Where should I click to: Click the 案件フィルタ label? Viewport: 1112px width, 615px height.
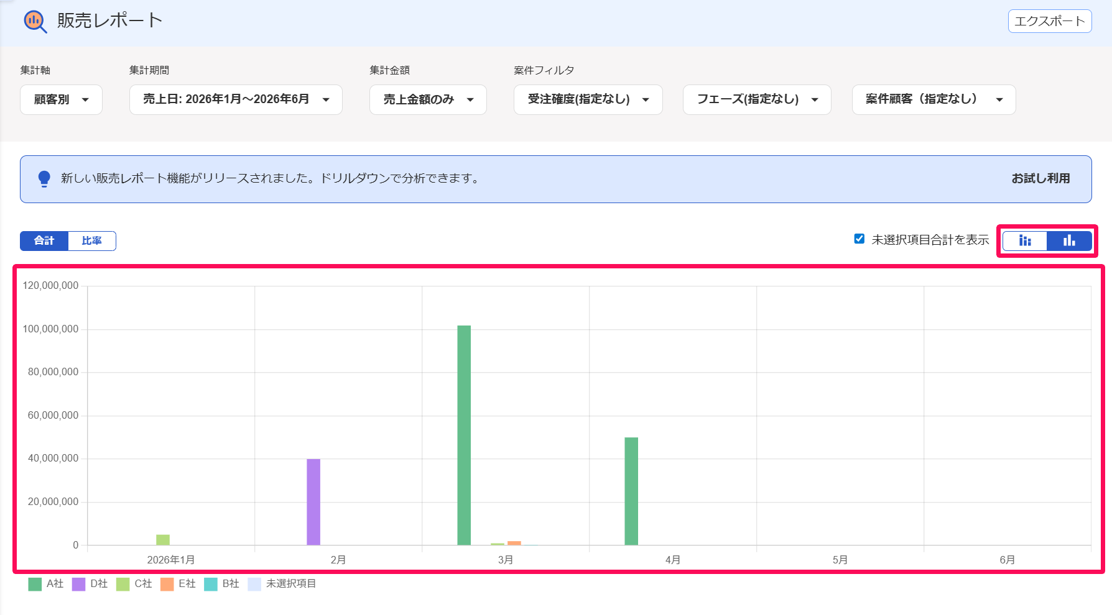point(544,70)
